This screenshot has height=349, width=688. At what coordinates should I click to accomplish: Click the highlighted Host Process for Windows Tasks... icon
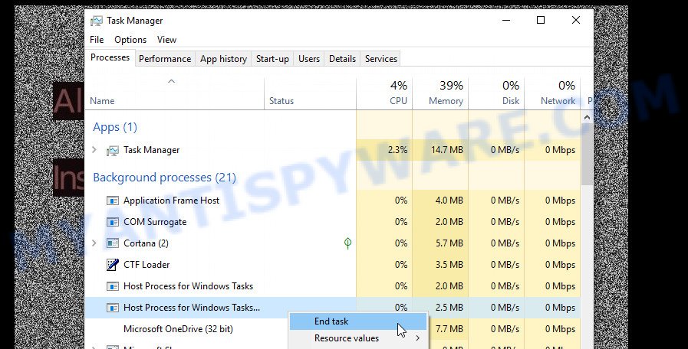pyautogui.click(x=112, y=308)
